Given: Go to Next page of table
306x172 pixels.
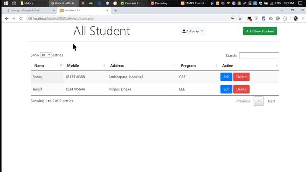Looking at the screenshot, I should [272, 101].
